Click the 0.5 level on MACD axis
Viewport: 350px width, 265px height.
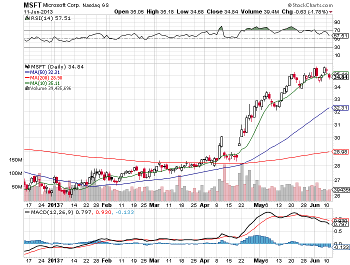pyautogui.click(x=337, y=231)
